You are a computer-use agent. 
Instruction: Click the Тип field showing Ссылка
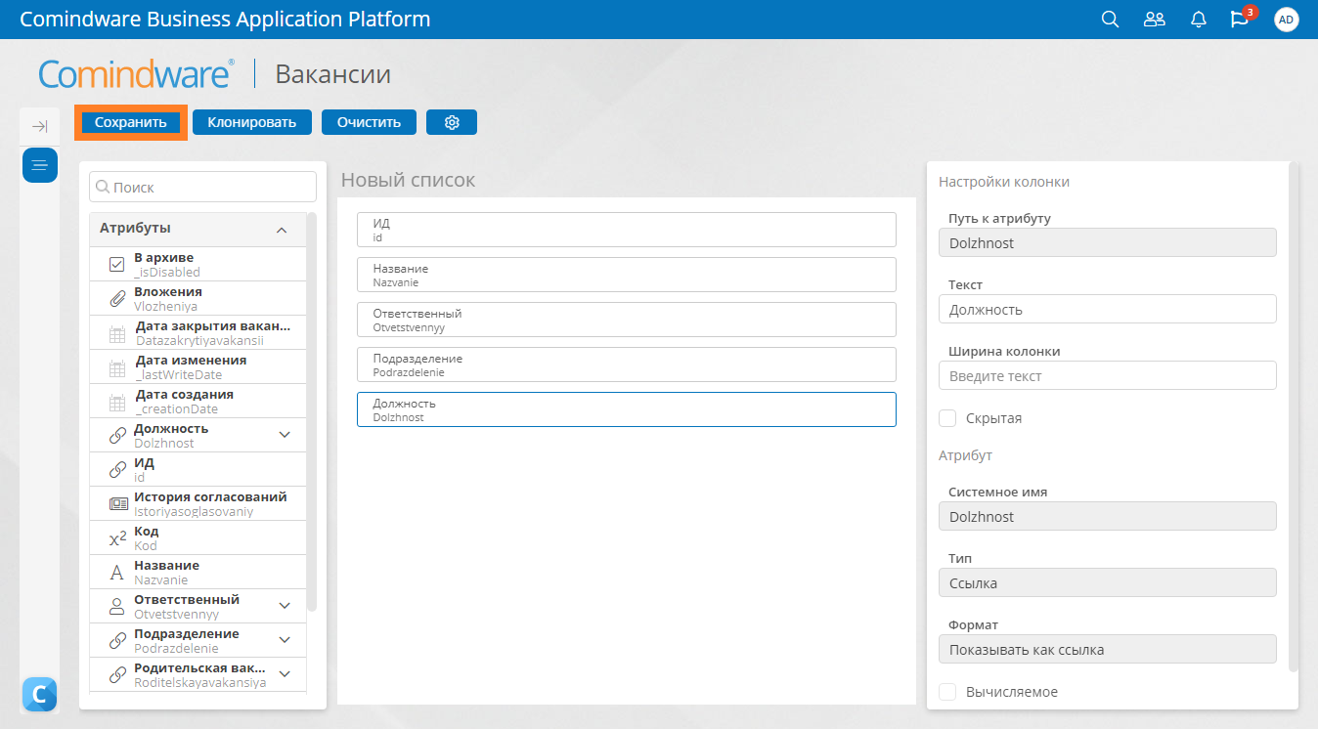point(1108,582)
